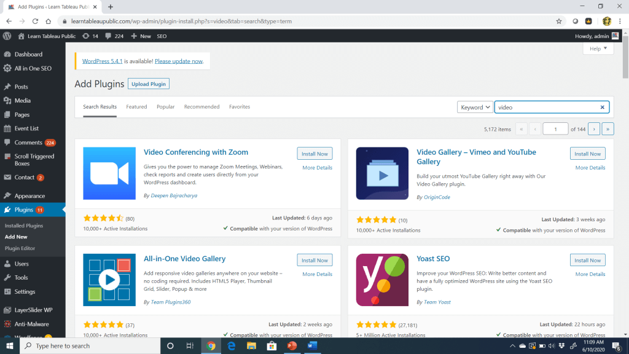Viewport: 629px width, 354px height.
Task: Expand the Help panel
Action: [598, 49]
